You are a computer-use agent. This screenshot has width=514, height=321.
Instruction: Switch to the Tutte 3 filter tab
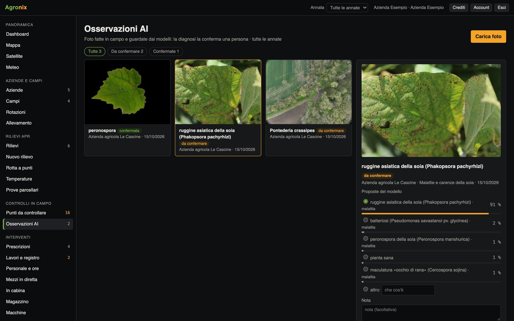tap(95, 51)
